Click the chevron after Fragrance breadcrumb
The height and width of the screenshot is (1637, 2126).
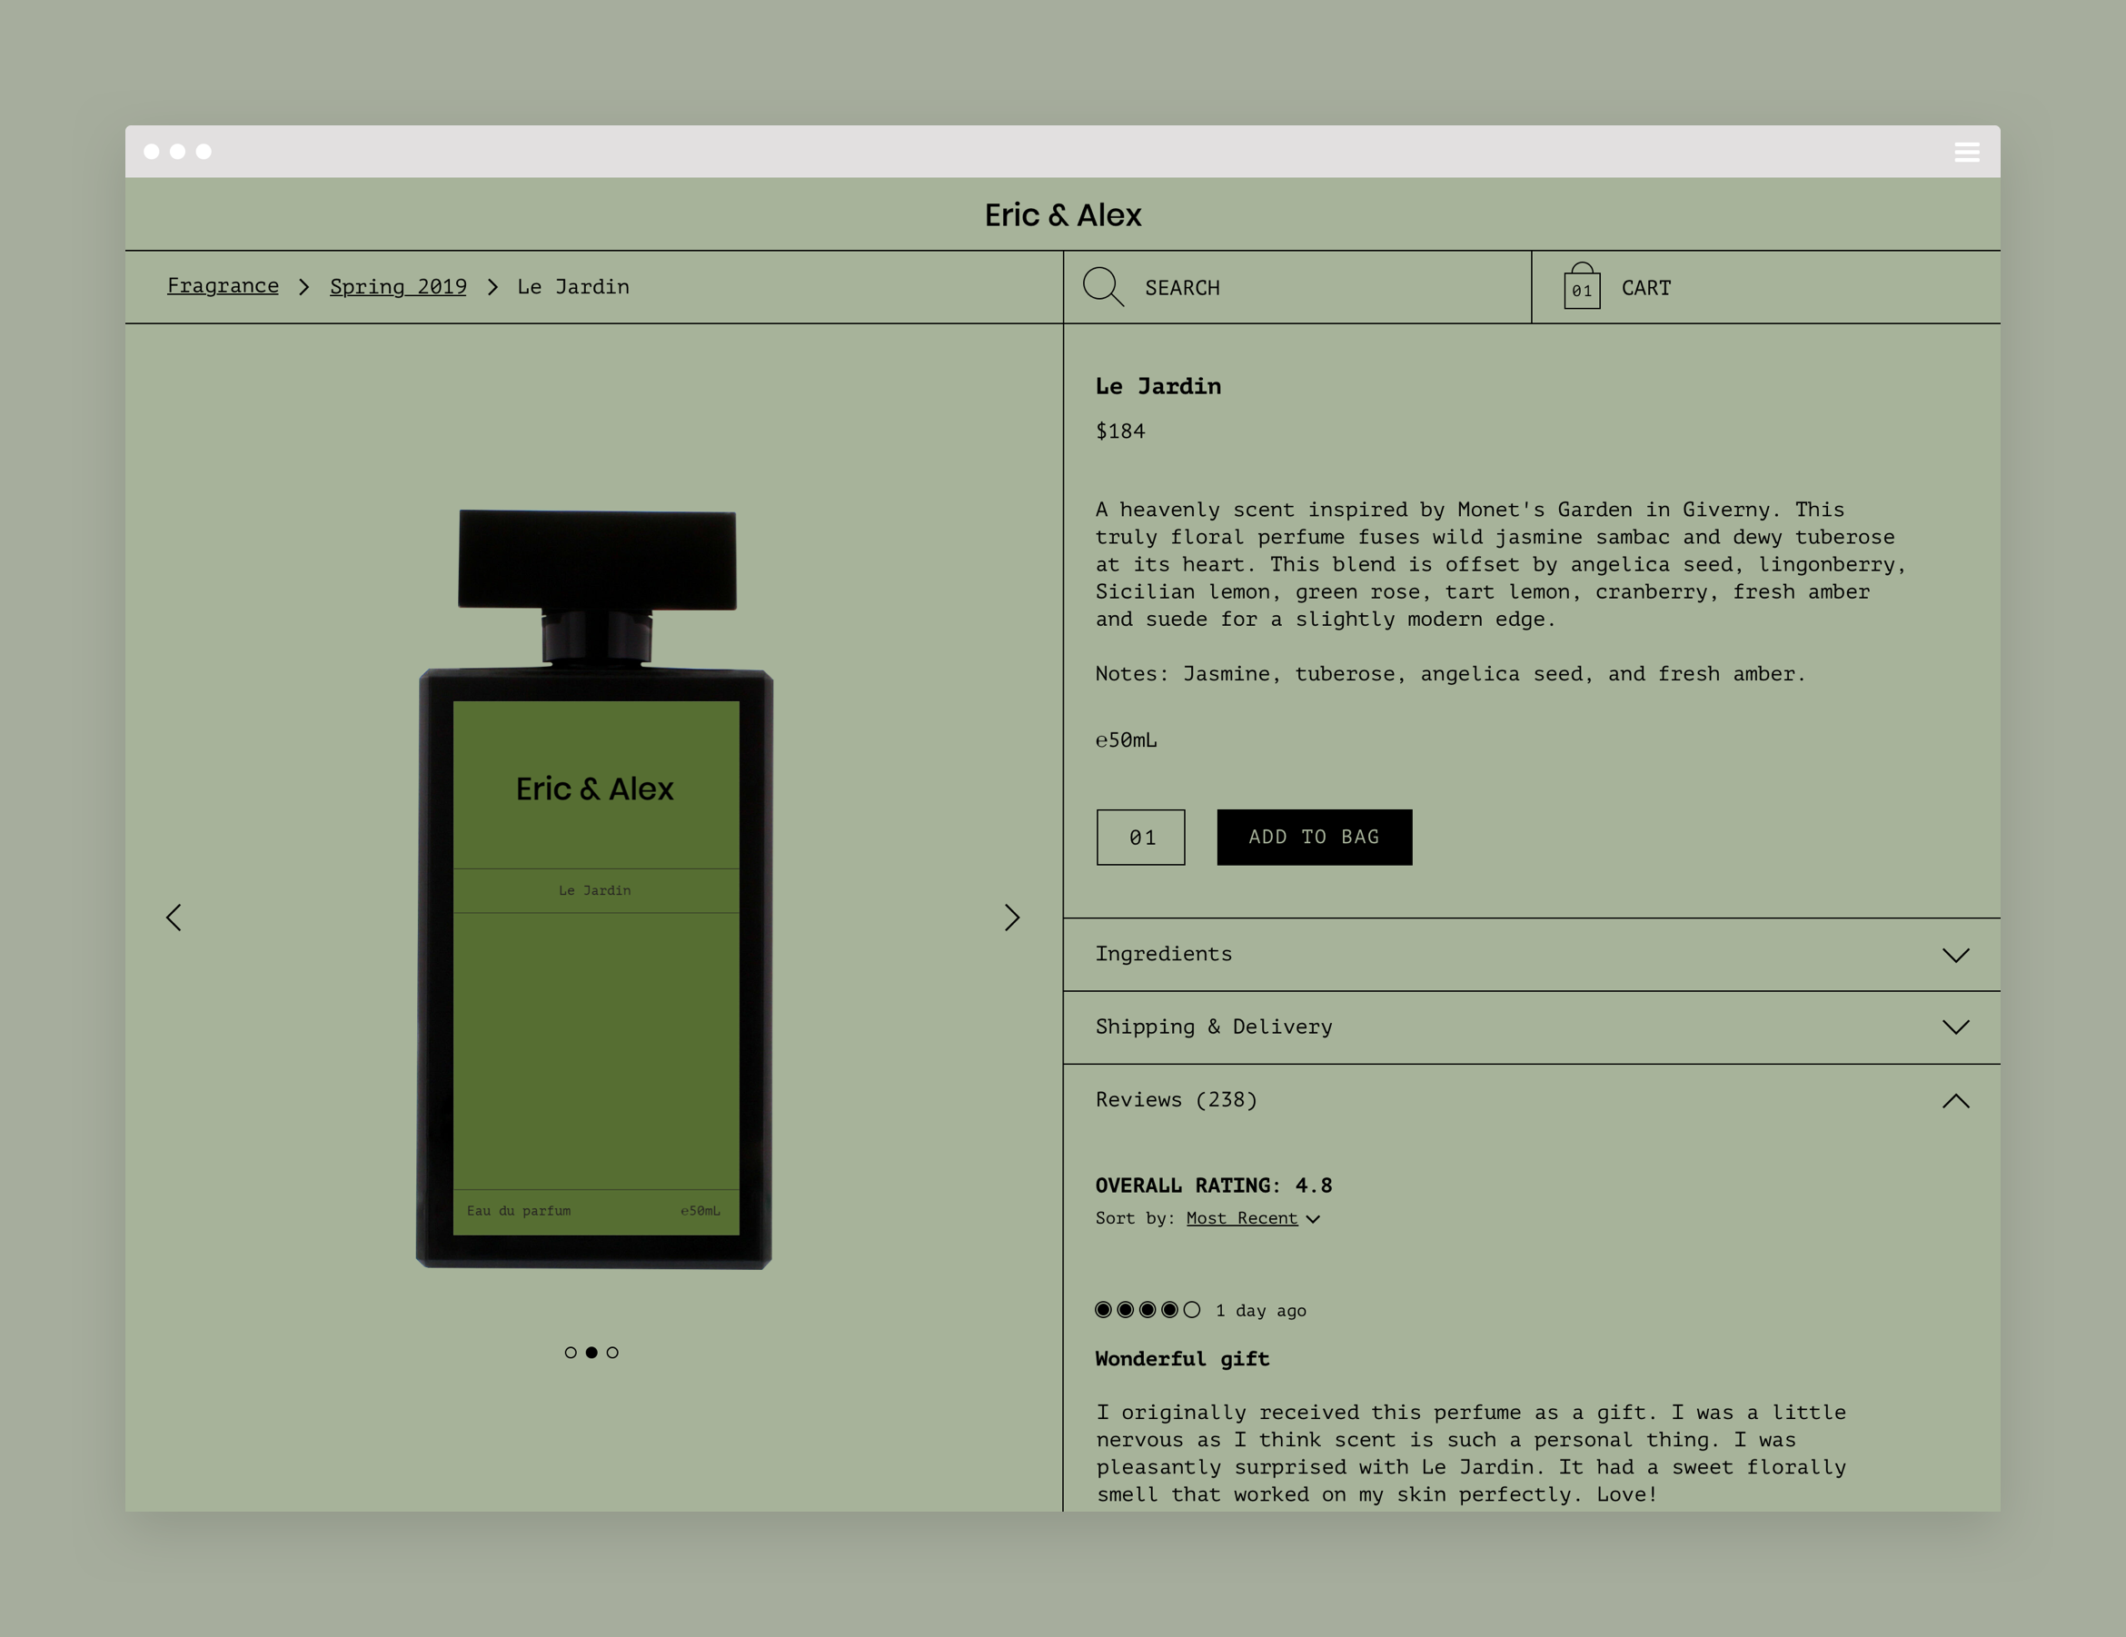coord(303,287)
